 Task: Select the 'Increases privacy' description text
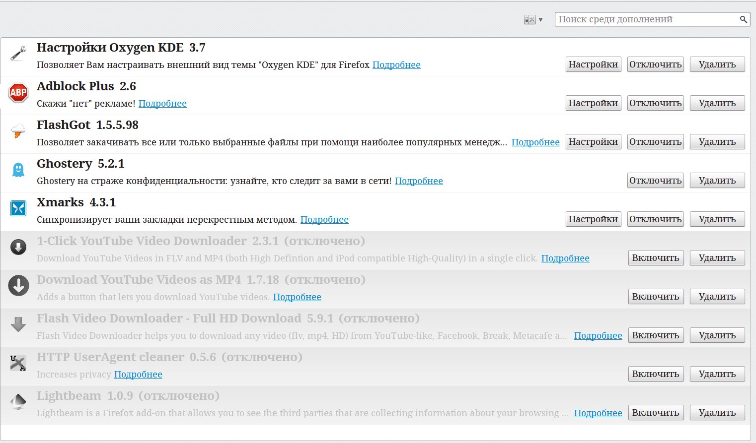click(74, 375)
